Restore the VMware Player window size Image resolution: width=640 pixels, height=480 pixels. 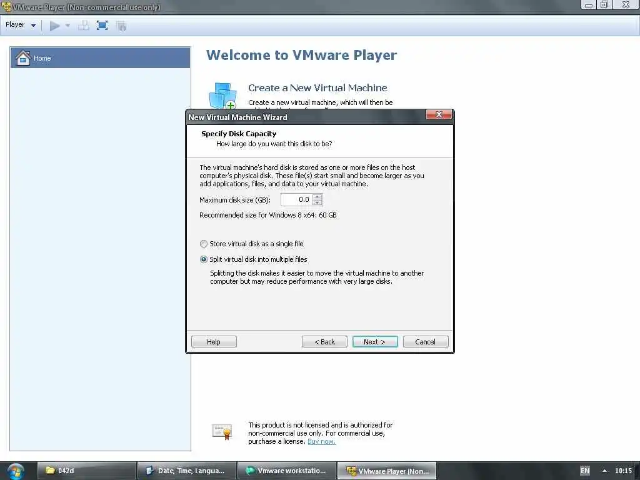point(604,5)
